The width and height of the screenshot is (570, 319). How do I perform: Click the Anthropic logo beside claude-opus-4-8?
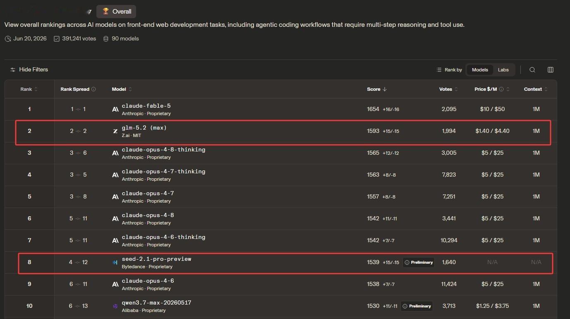115,219
